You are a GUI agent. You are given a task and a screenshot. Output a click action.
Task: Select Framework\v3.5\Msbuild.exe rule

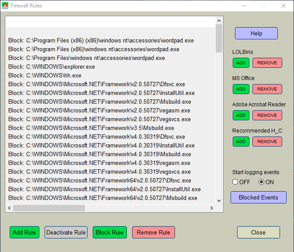[x=91, y=128]
